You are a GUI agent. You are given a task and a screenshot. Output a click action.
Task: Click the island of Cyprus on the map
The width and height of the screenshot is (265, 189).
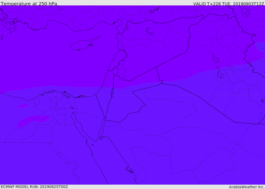pos(85,44)
